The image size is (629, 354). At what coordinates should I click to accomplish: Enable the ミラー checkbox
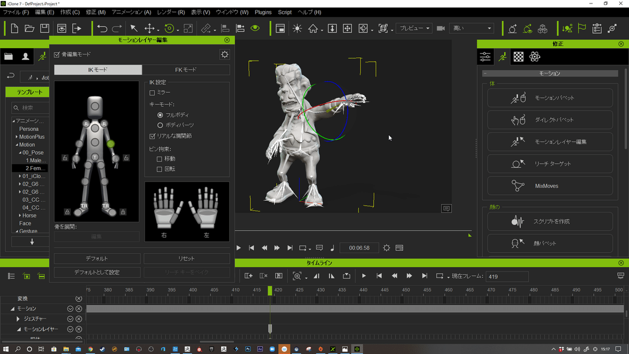point(153,92)
